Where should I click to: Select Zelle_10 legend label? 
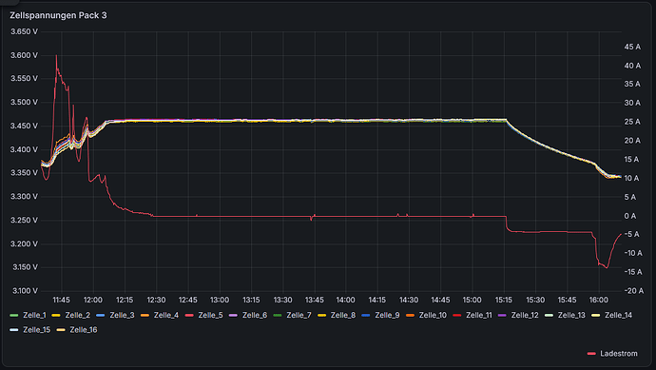point(433,315)
